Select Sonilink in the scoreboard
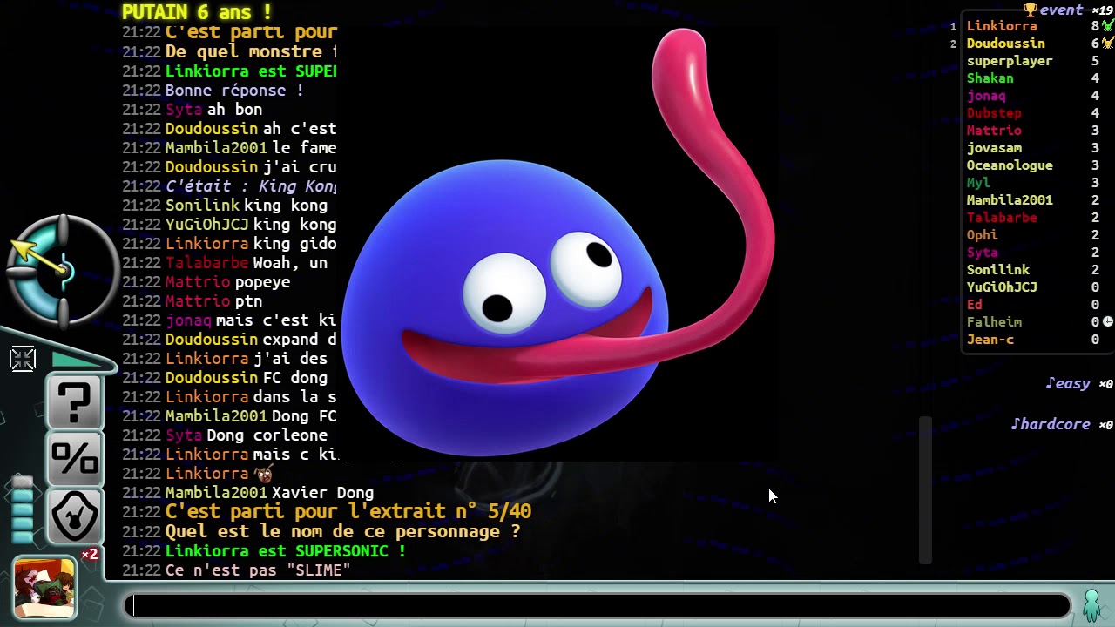Viewport: 1115px width, 627px height. [x=997, y=270]
